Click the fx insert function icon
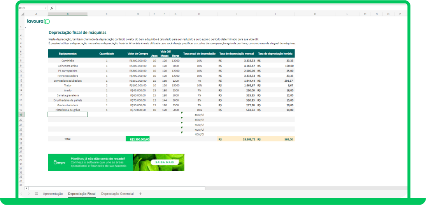This screenshot has height=205, width=426. (52, 8)
